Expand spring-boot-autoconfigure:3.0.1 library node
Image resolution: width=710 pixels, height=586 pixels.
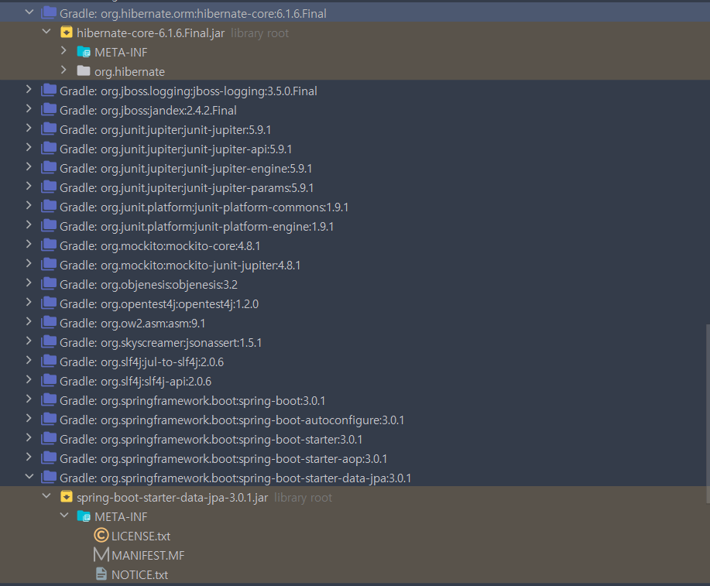pos(29,419)
